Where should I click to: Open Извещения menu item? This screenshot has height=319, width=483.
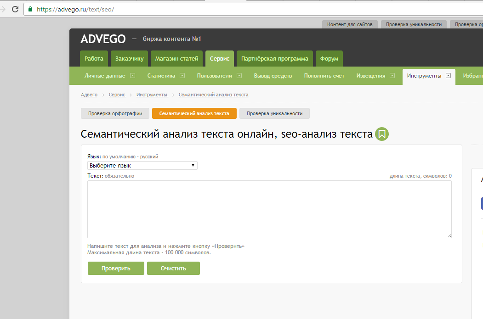[x=371, y=76]
